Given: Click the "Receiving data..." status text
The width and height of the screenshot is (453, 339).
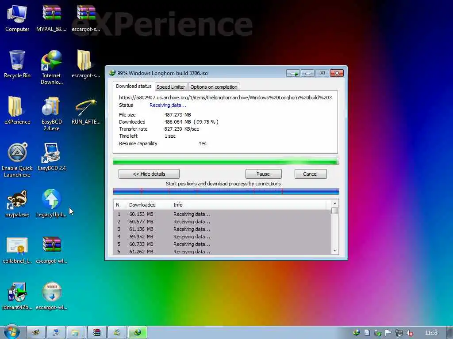Looking at the screenshot, I should pos(168,105).
